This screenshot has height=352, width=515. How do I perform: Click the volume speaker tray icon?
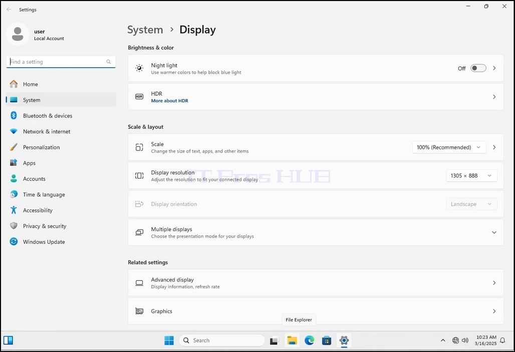[x=465, y=340]
